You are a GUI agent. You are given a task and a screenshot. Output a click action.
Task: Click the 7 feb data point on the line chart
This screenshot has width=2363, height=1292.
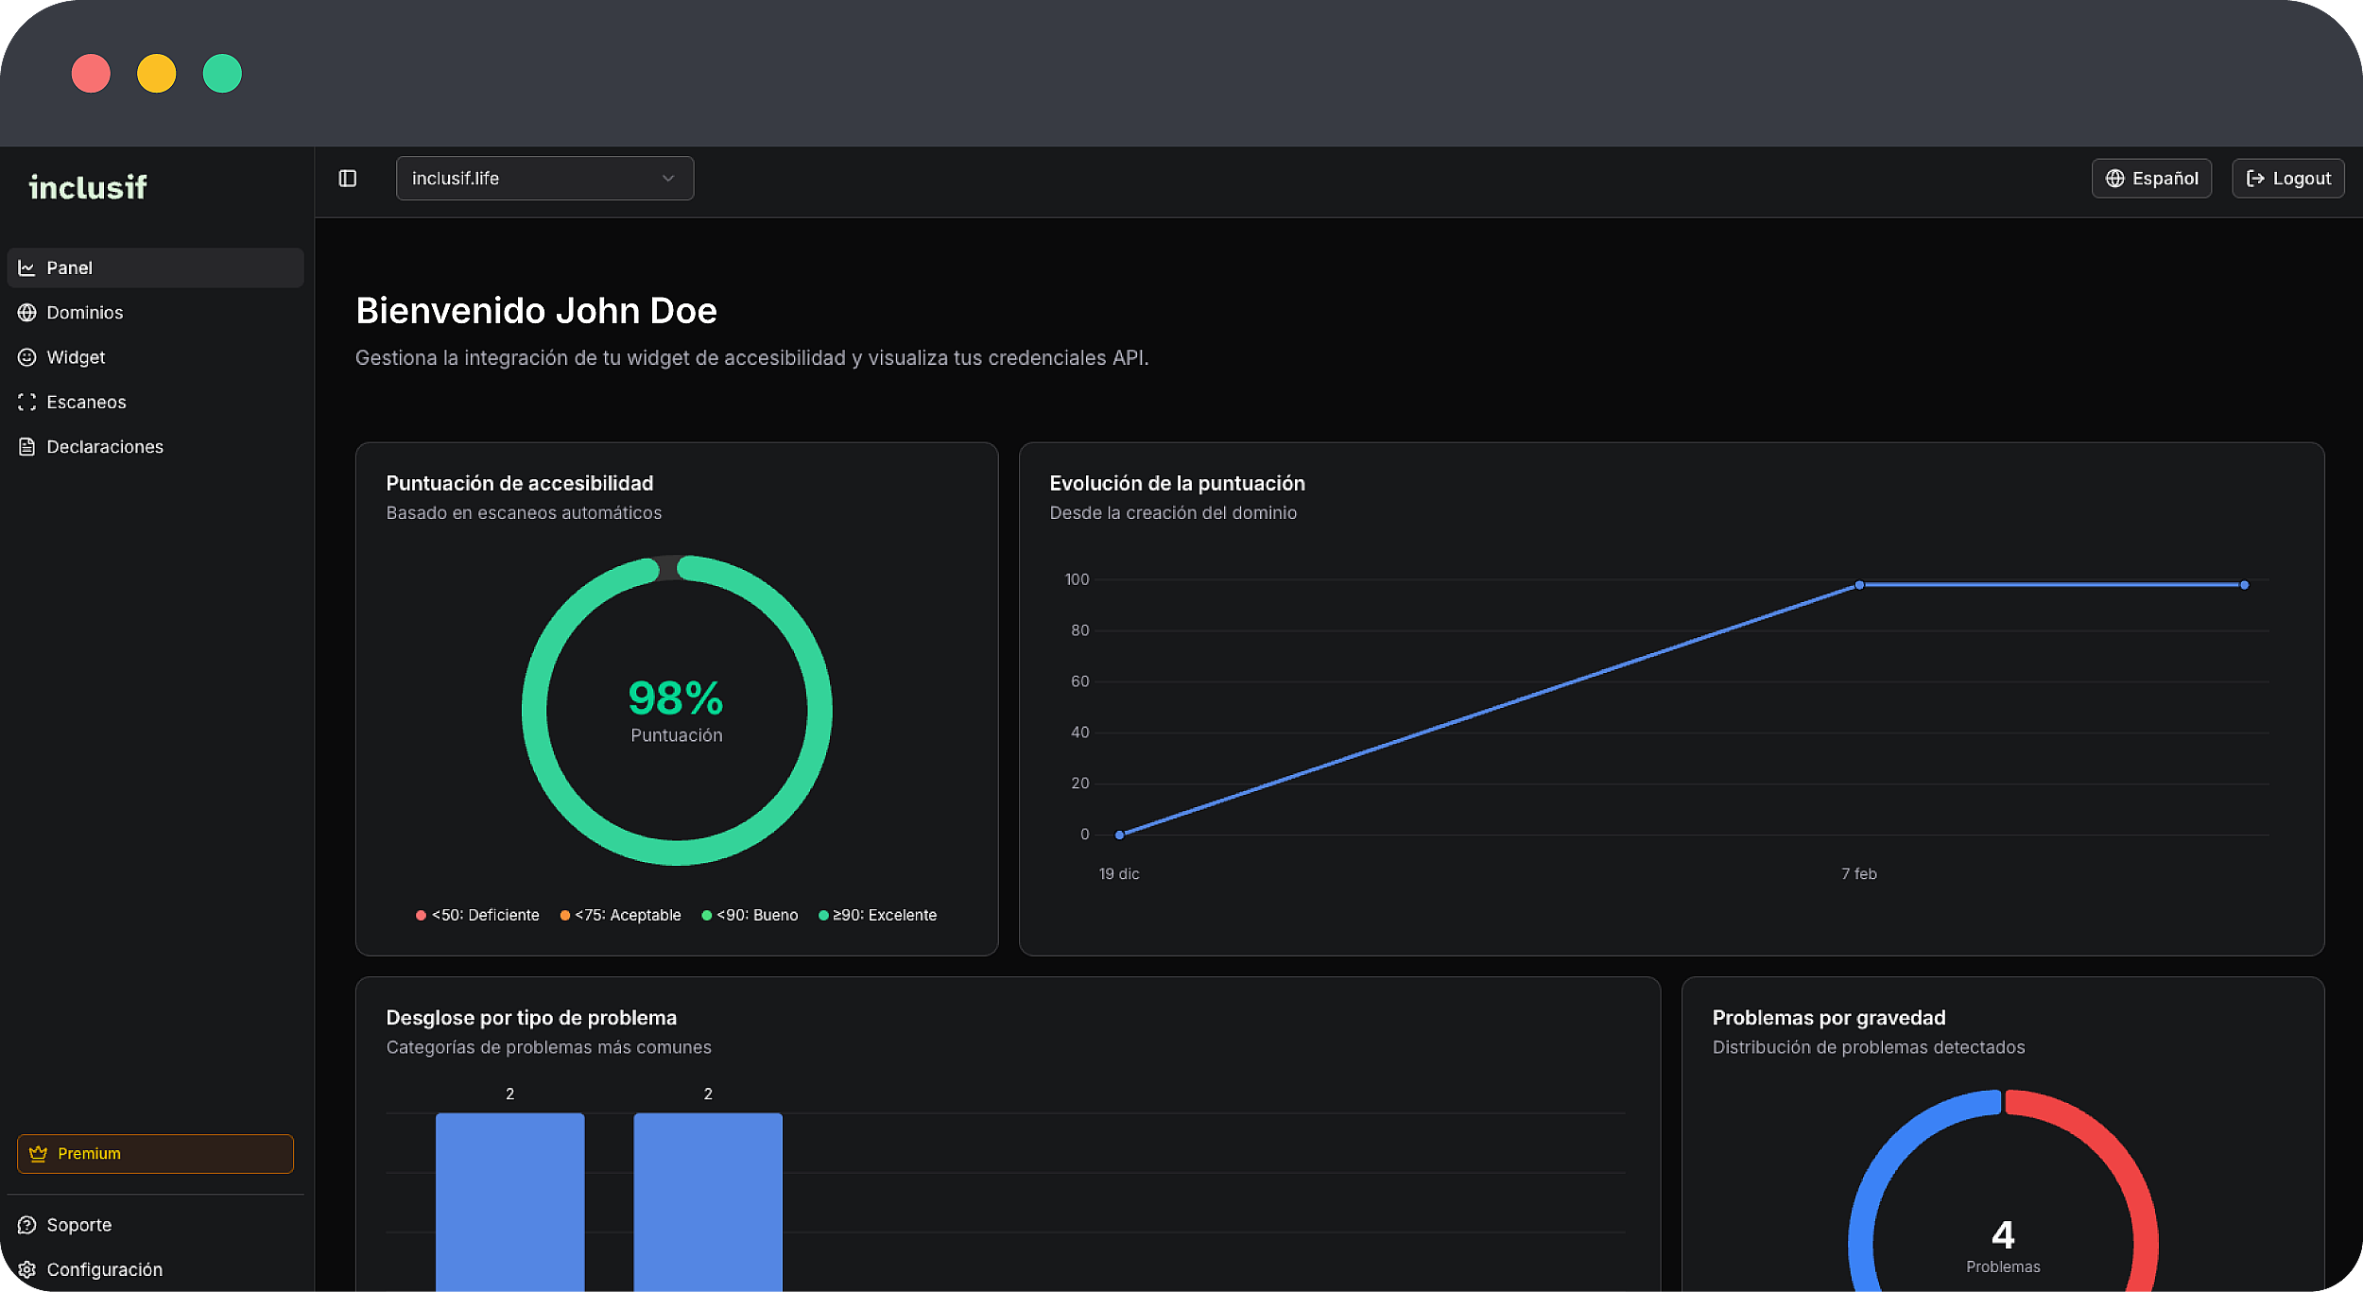[1859, 585]
